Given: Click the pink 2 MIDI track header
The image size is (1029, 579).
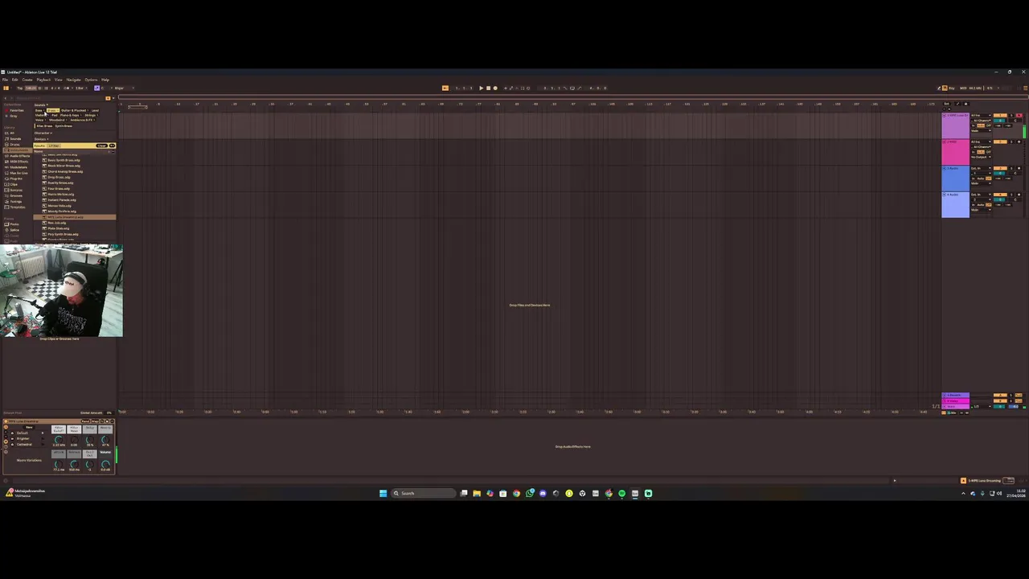Looking at the screenshot, I should click(x=955, y=152).
